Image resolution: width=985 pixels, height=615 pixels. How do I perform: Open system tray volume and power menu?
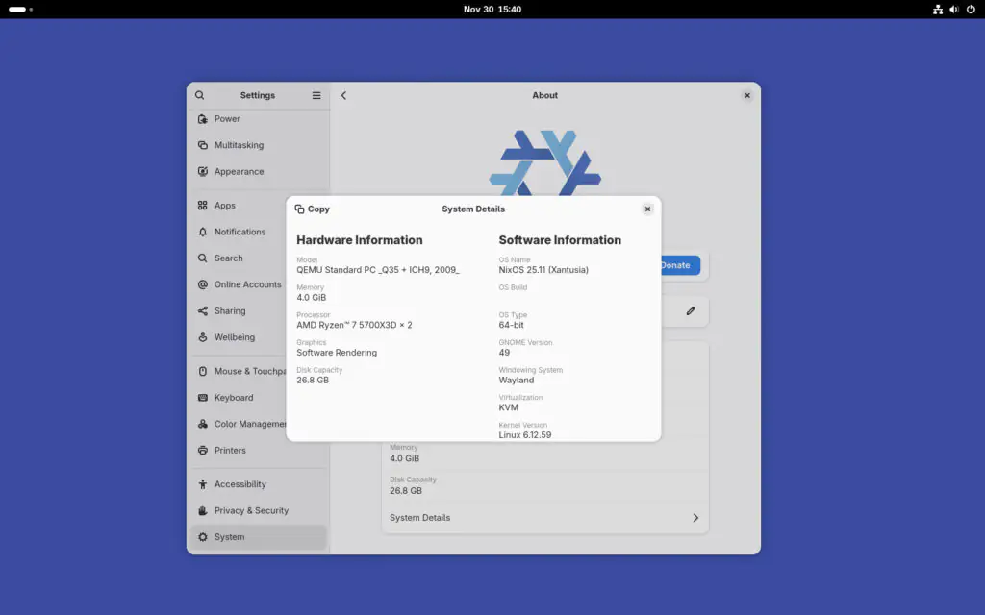coord(954,9)
